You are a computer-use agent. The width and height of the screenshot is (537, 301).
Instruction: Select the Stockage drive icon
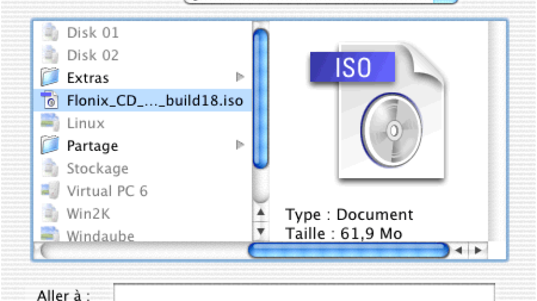pos(50,168)
